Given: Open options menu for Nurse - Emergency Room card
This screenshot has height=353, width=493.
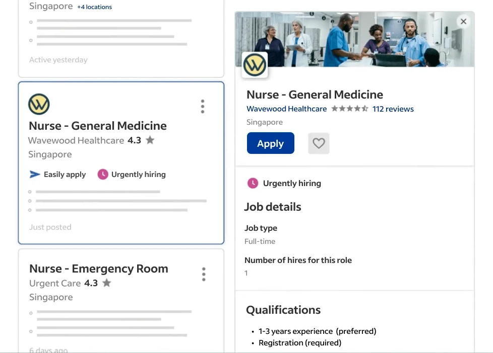Looking at the screenshot, I should pos(204,274).
